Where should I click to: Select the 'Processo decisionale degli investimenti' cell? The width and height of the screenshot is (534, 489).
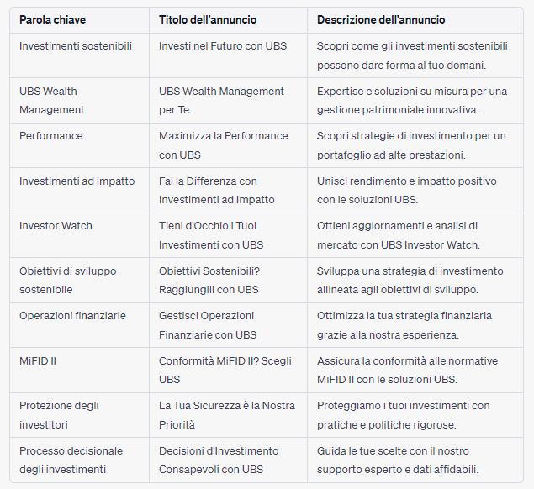[x=71, y=460]
